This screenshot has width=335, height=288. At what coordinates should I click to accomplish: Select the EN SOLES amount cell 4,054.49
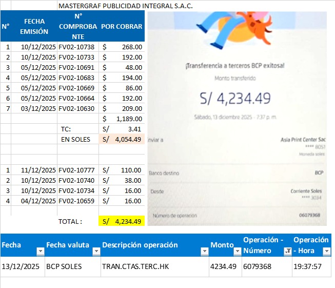[122, 139]
